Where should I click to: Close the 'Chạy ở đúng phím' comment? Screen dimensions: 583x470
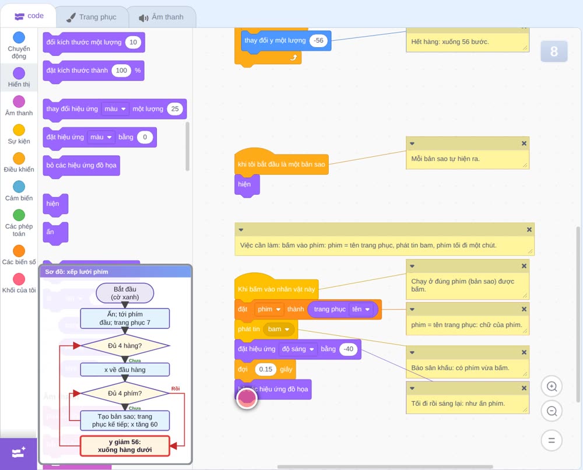point(524,266)
